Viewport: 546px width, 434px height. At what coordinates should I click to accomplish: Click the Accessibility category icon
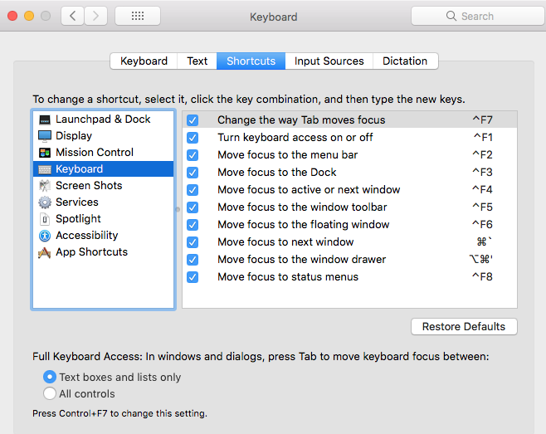45,236
